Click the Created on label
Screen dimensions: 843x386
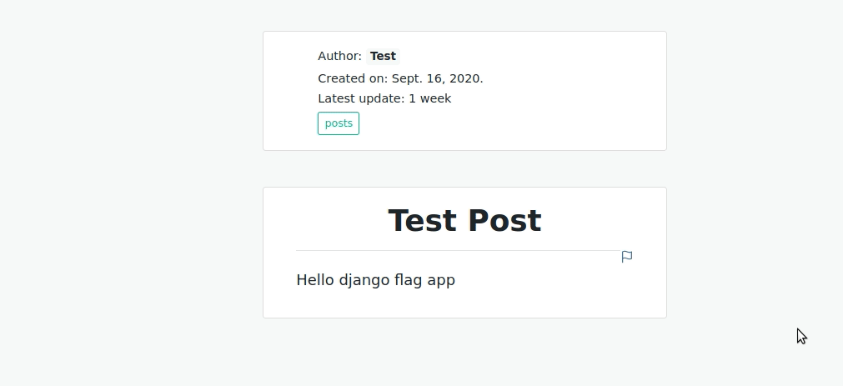pyautogui.click(x=353, y=78)
